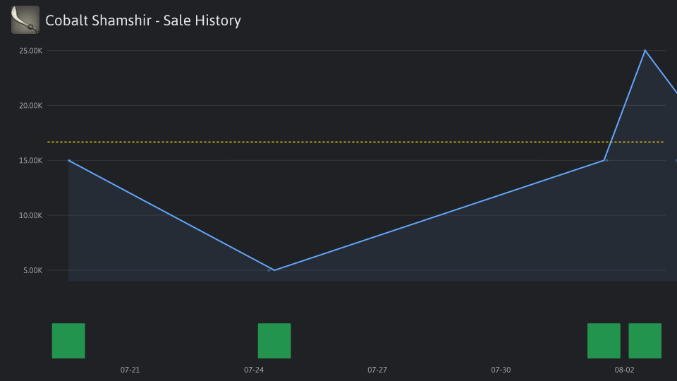Click the 10.00K price axis label

[30, 215]
